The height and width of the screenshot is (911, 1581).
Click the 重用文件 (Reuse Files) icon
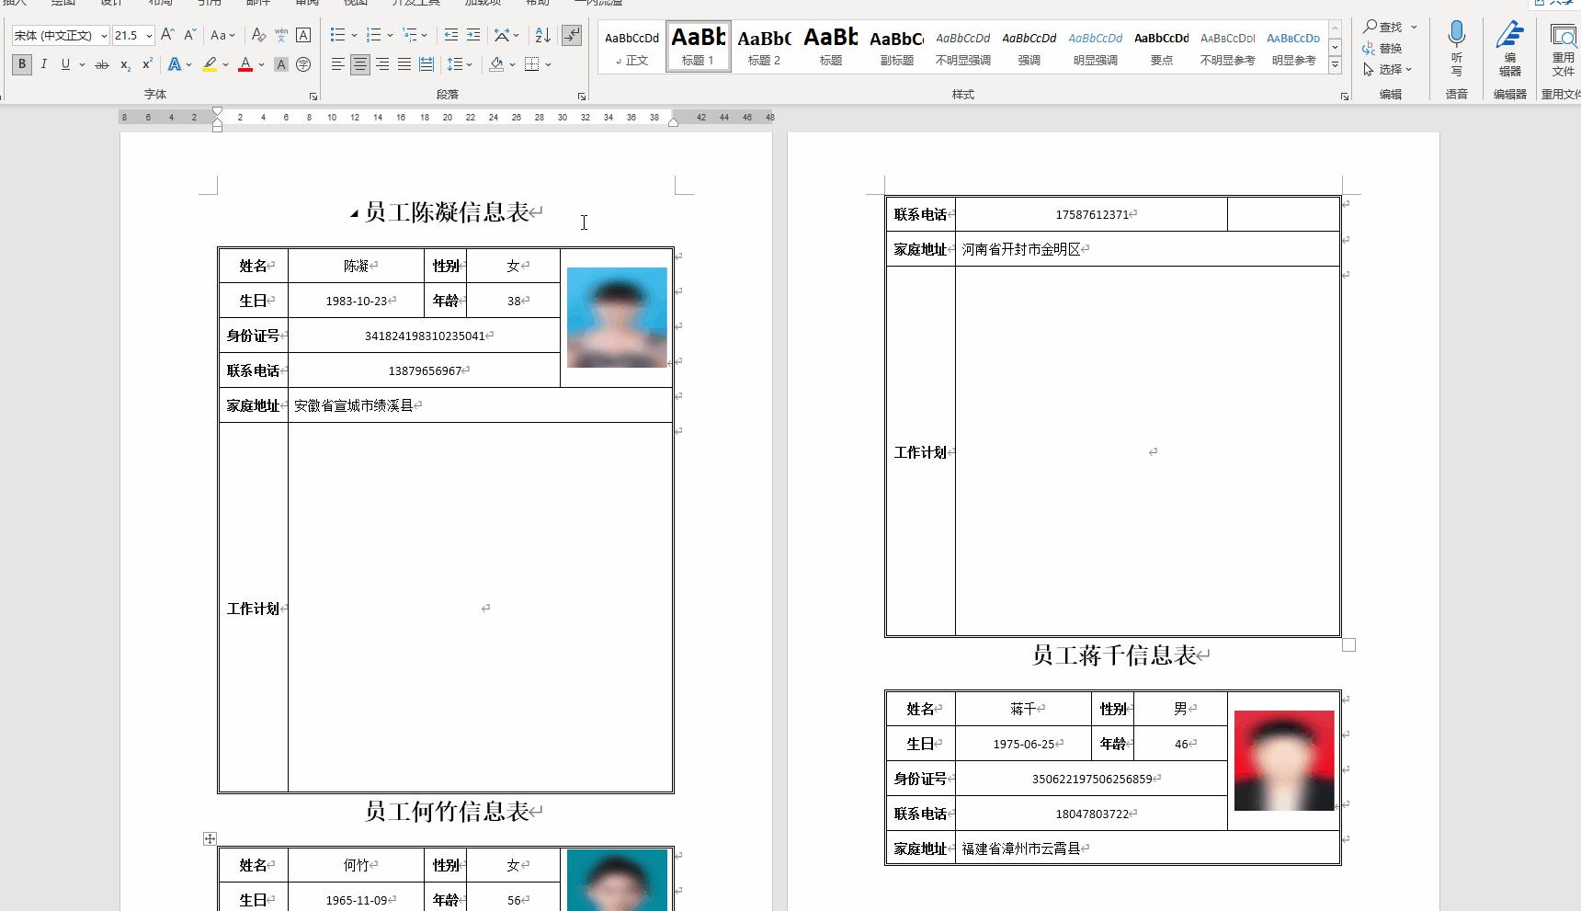[x=1563, y=41]
